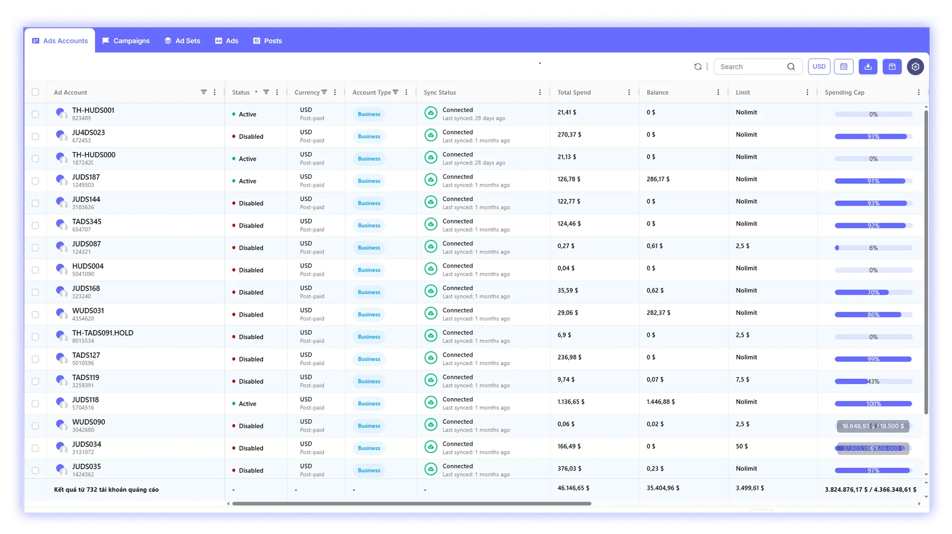
Task: Click the USD currency button
Action: (819, 67)
